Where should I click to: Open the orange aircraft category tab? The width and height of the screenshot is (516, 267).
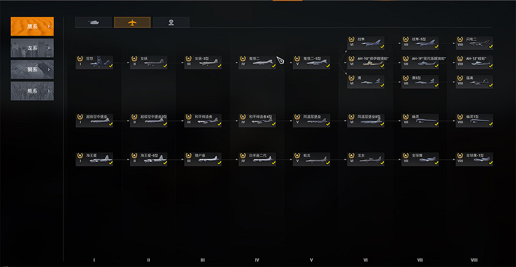tap(132, 22)
